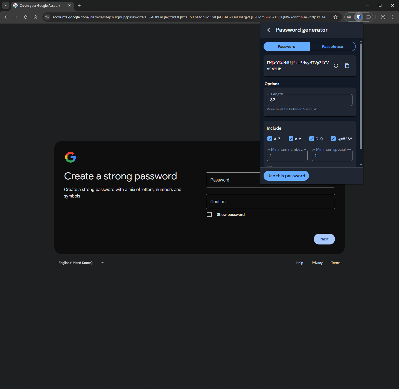Switch to the Passphrase tab
Image resolution: width=399 pixels, height=389 pixels.
[332, 46]
